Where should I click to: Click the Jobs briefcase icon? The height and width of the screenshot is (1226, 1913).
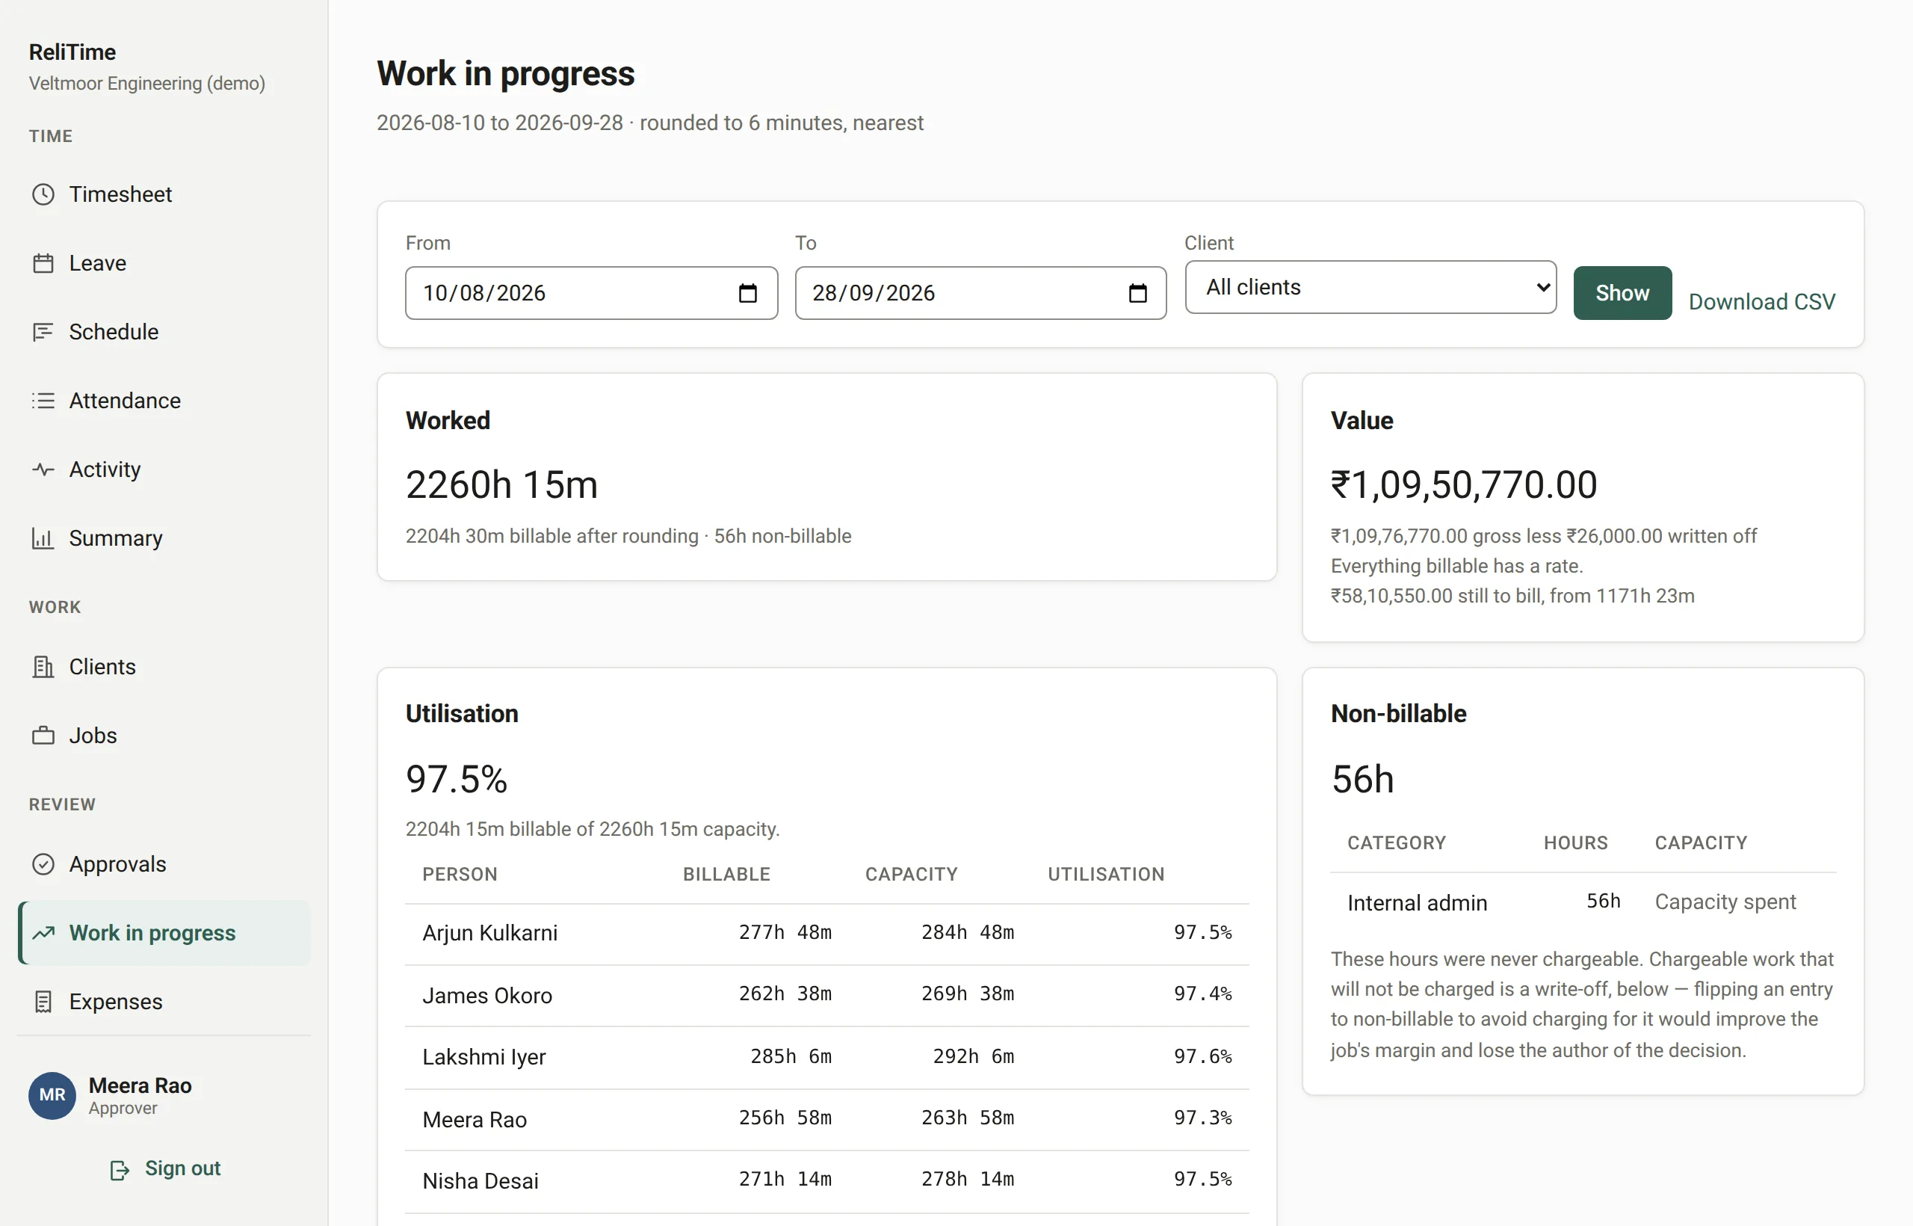43,736
